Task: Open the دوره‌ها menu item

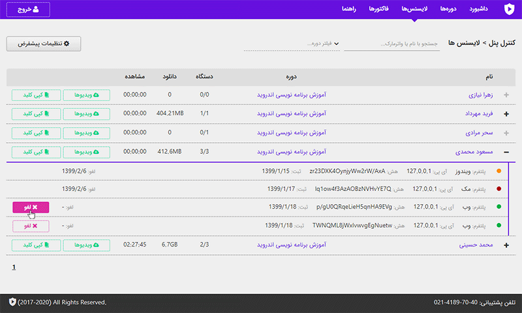Action: click(x=448, y=9)
